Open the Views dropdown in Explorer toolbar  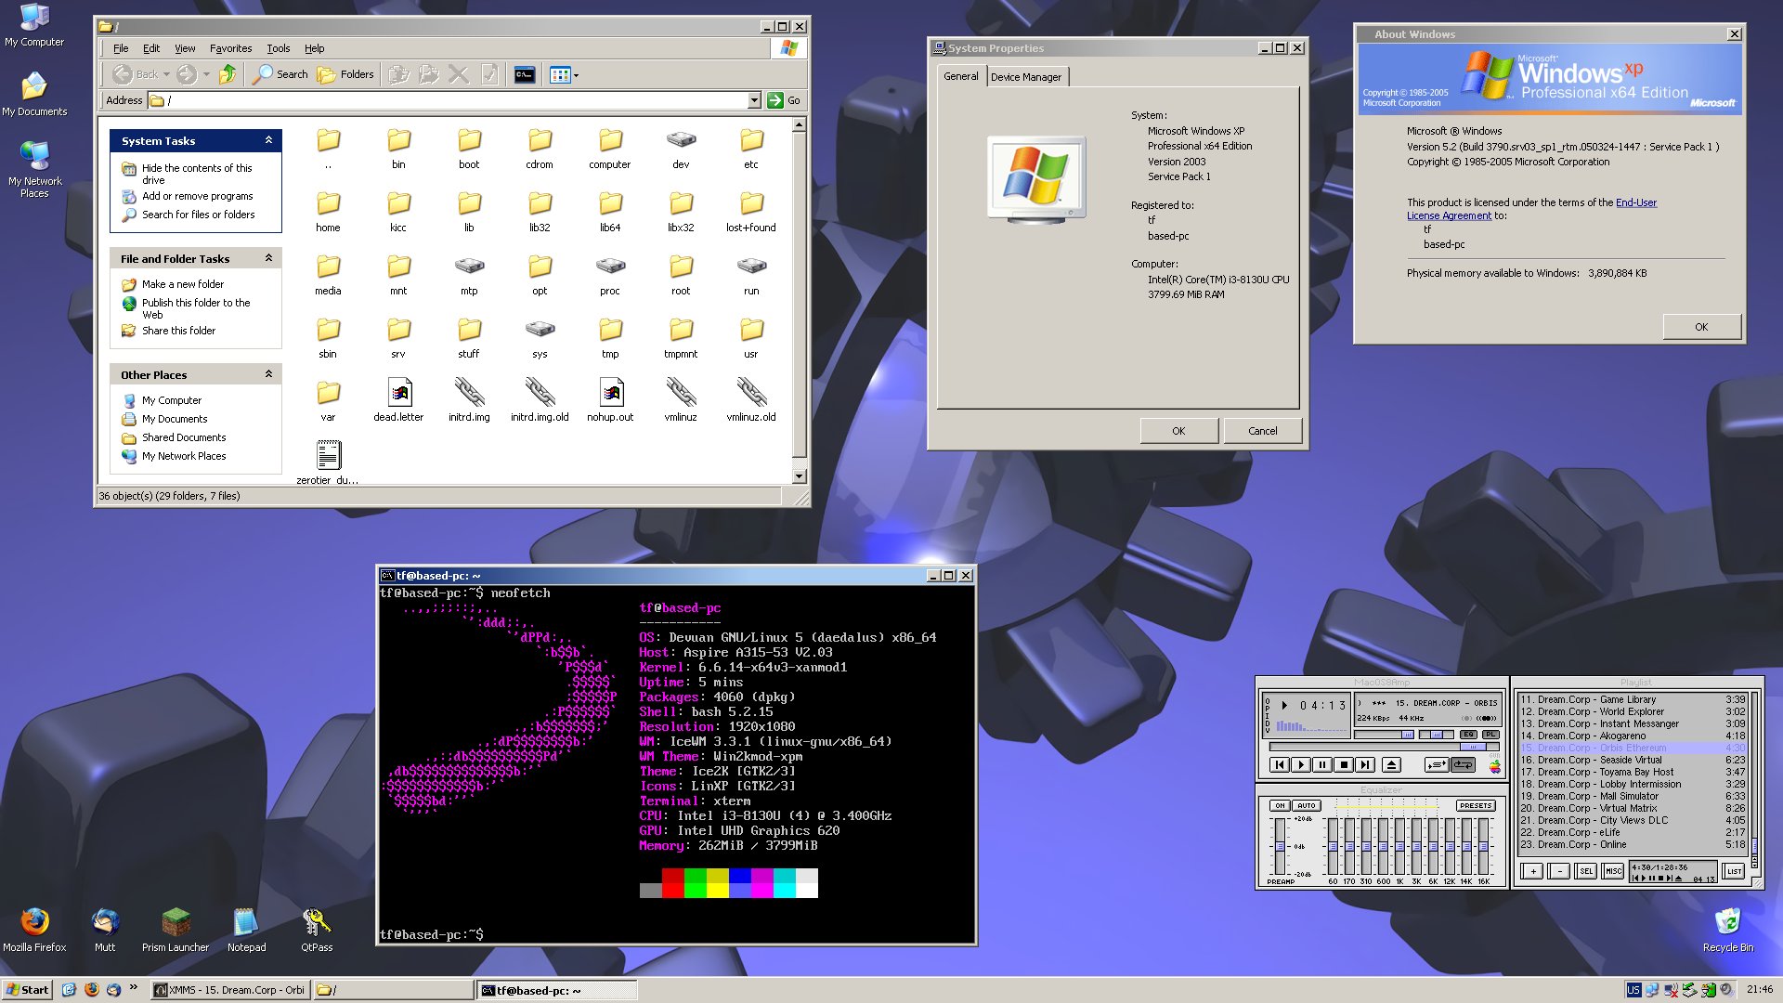pyautogui.click(x=574, y=74)
